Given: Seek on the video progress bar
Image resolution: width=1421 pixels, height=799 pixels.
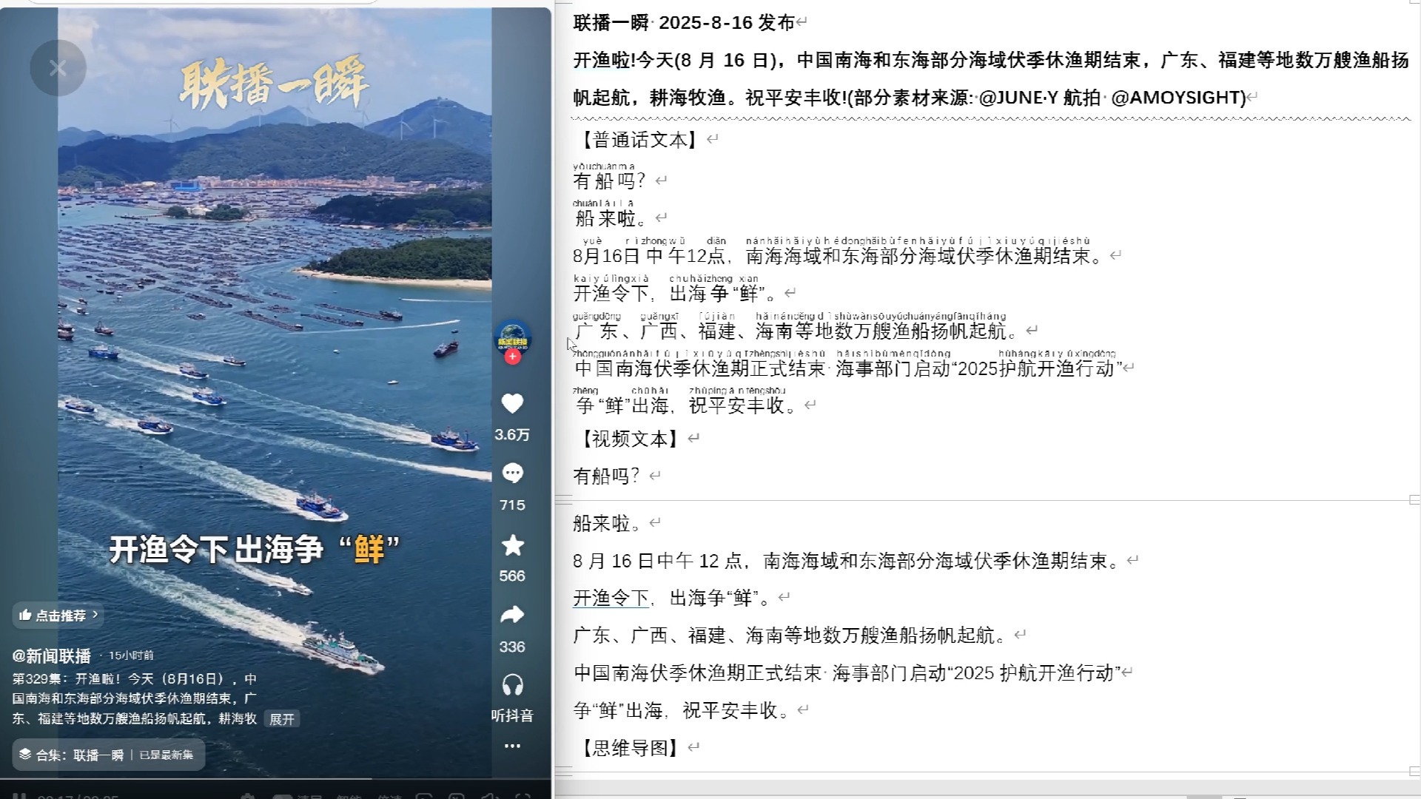Looking at the screenshot, I should coord(275,778).
